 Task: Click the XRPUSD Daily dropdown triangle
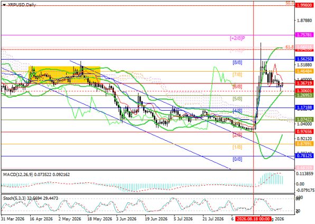(x=4, y=5)
